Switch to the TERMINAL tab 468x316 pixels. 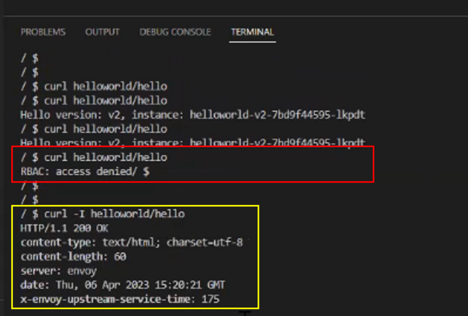[252, 32]
